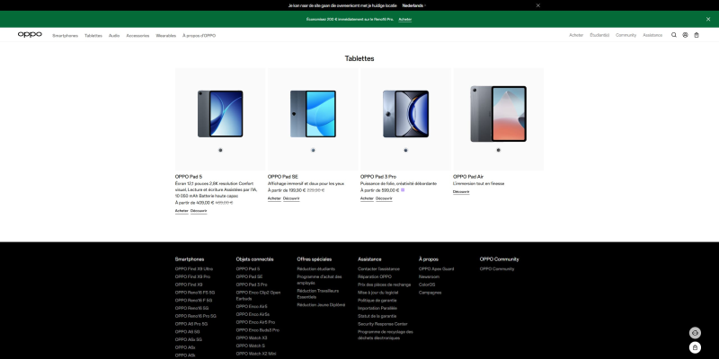Click Acheter under OPPO Pad 5
Screen dimensions: 719x359
[x=182, y=211]
